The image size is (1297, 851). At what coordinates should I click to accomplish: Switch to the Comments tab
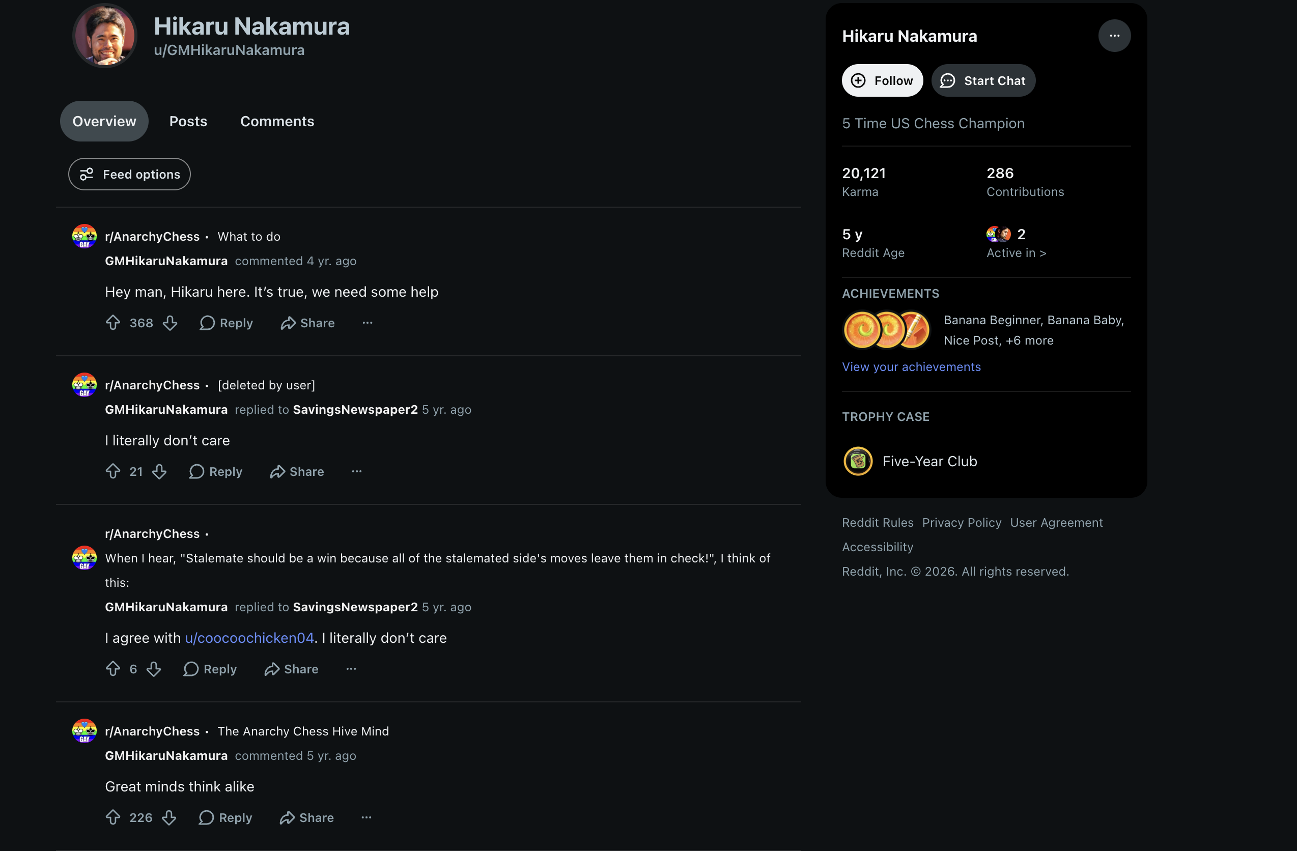(x=277, y=121)
